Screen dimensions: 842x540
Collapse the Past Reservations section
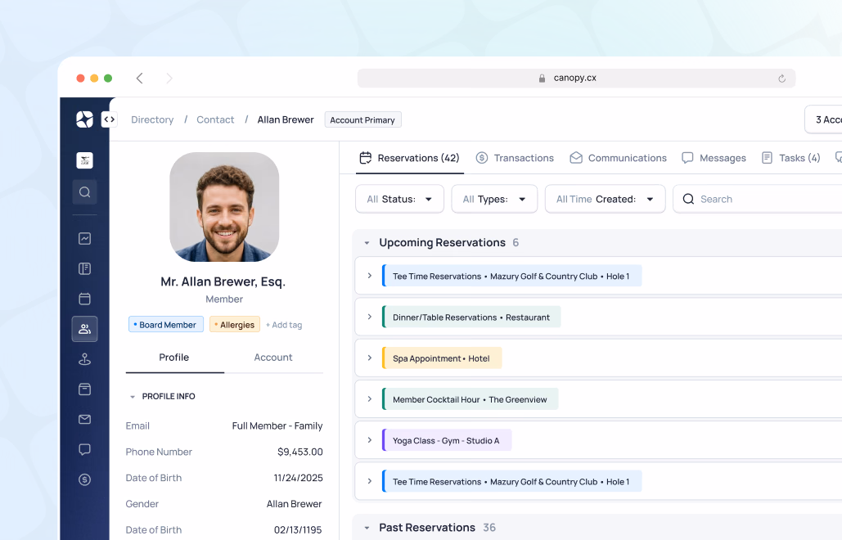367,529
